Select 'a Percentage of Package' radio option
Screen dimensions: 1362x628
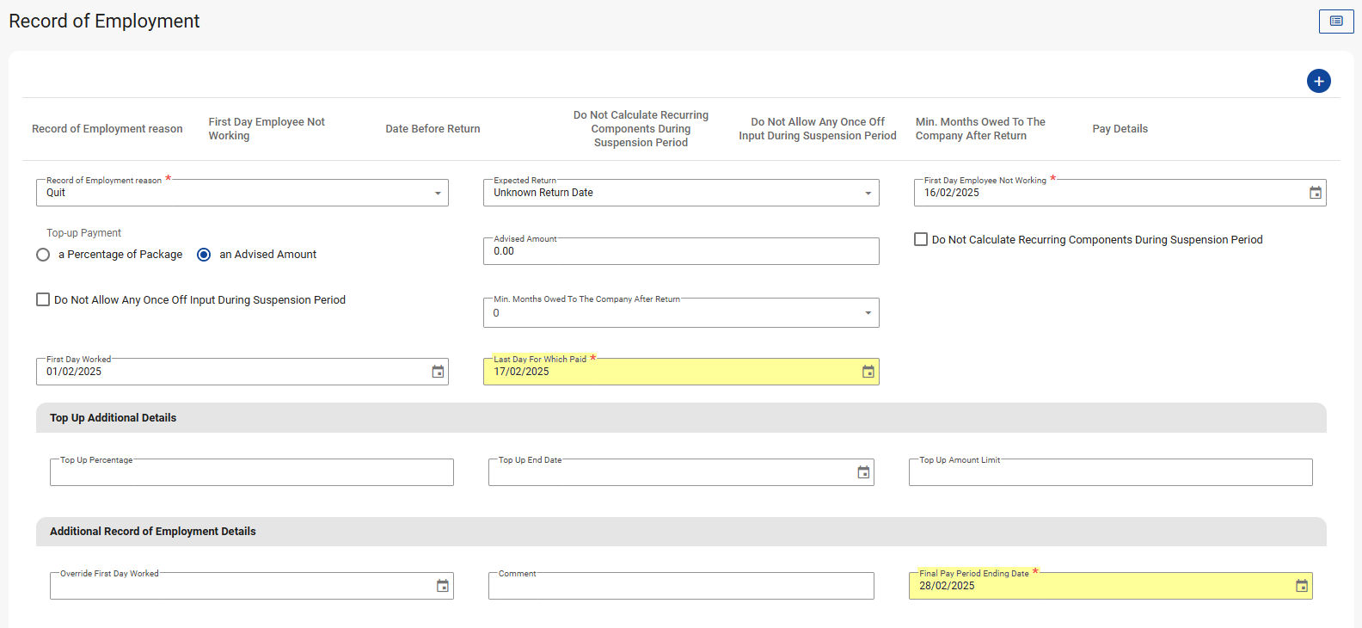point(43,255)
